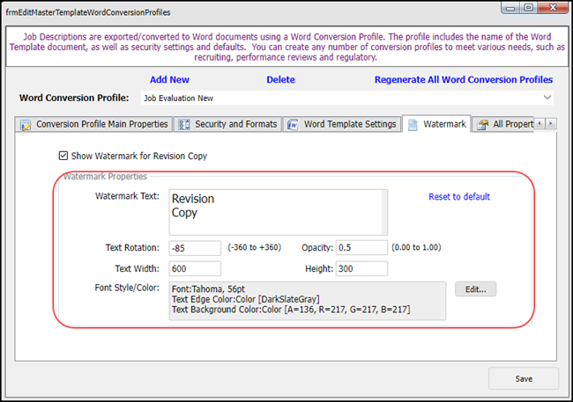Screen dimensions: 573x402
Task: Click the 'Font:Tahoma, 56pt' line
Action: point(208,289)
